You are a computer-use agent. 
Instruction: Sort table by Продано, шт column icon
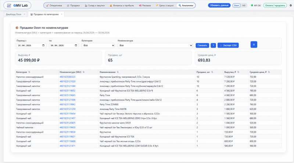[212, 72]
